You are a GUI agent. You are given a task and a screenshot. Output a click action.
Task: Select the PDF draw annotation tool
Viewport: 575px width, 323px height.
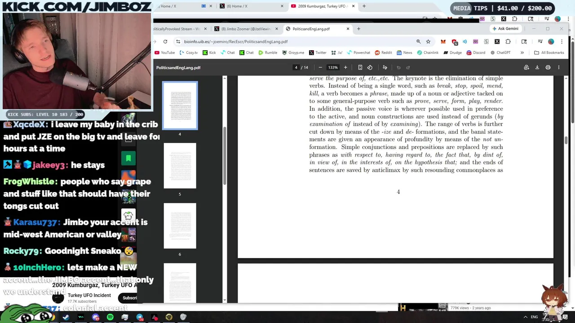(x=385, y=68)
